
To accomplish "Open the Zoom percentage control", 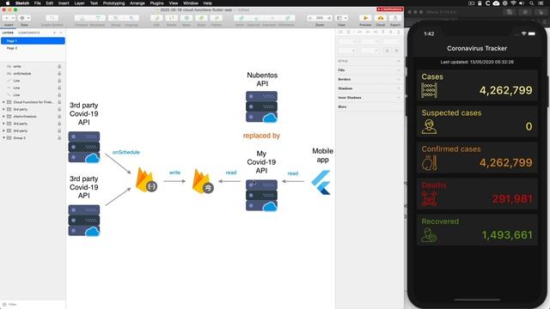I will tap(320, 18).
